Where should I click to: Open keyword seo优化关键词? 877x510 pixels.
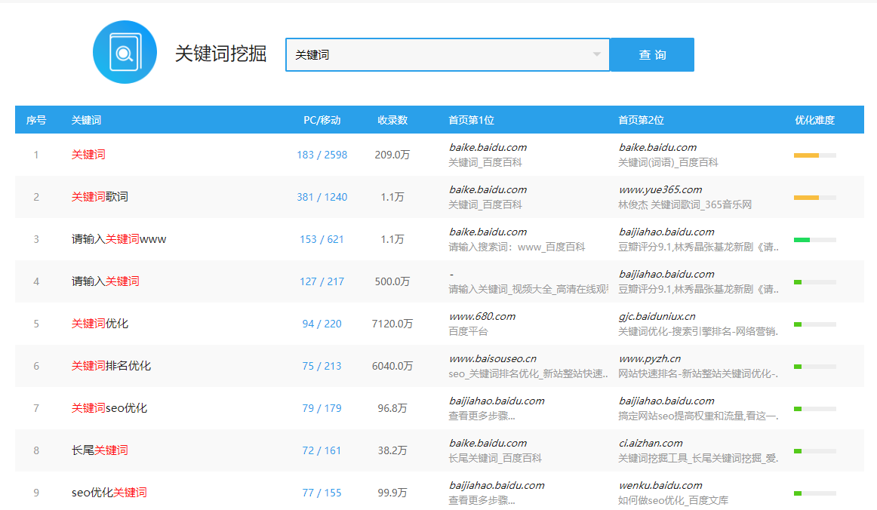coord(109,493)
